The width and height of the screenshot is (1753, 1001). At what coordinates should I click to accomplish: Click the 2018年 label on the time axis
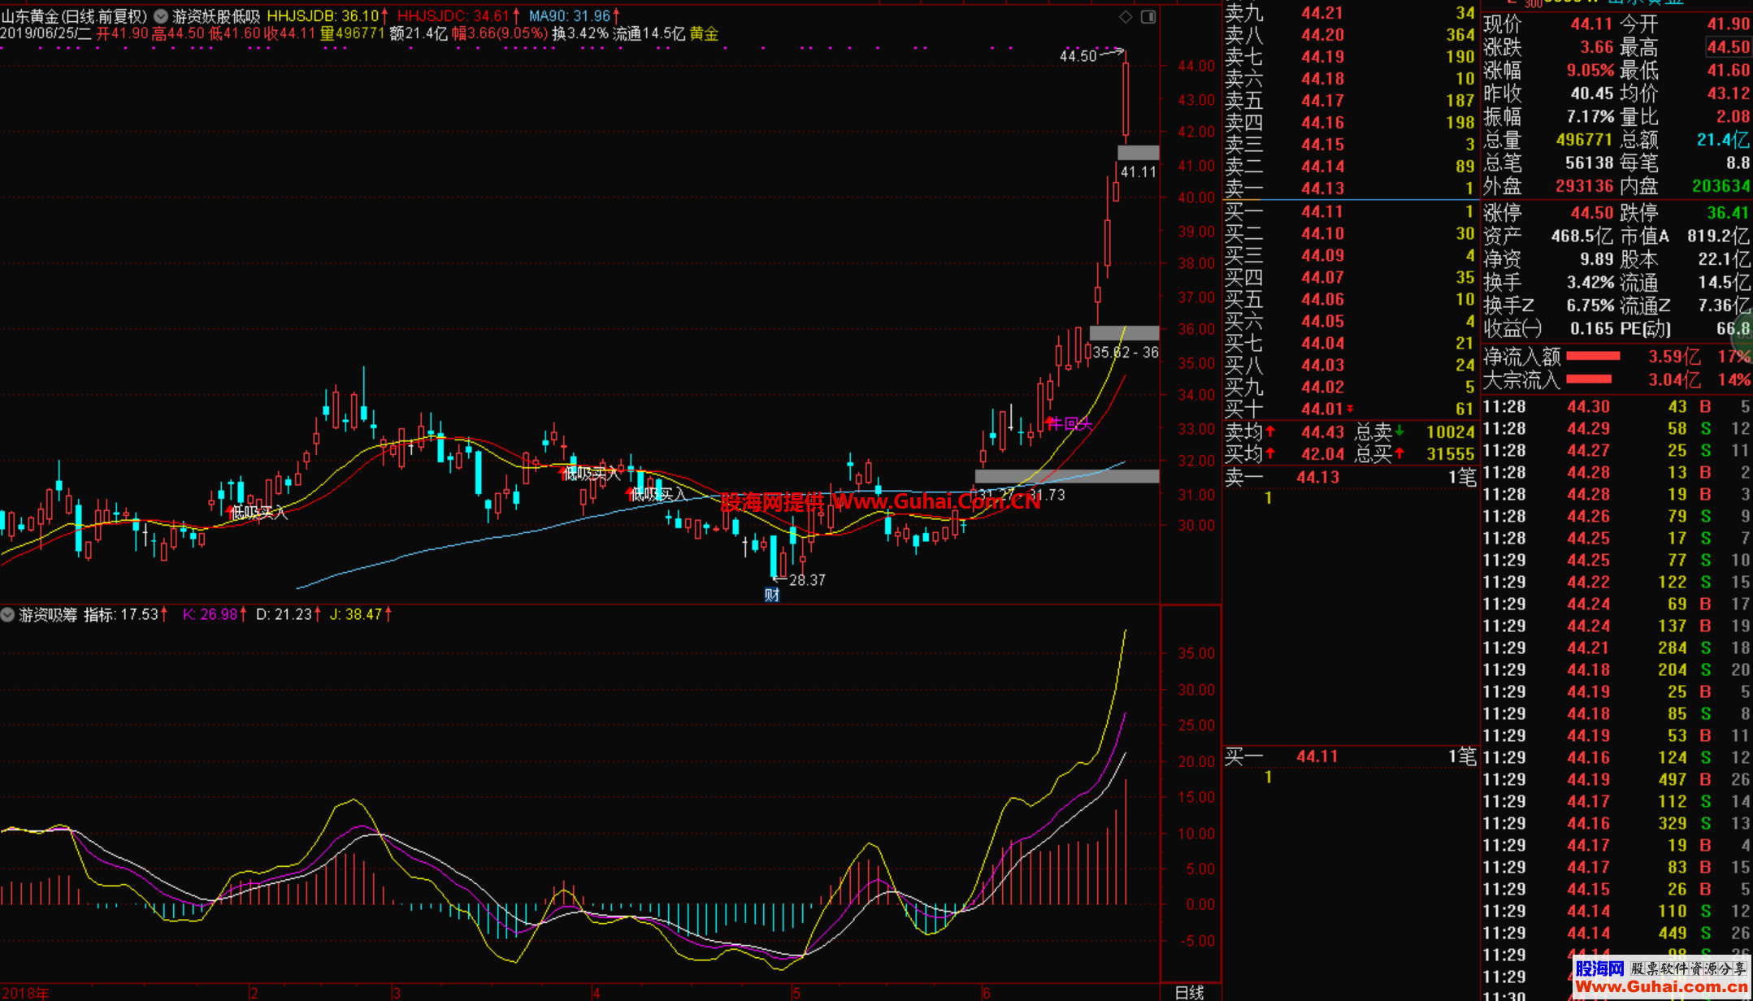(25, 993)
